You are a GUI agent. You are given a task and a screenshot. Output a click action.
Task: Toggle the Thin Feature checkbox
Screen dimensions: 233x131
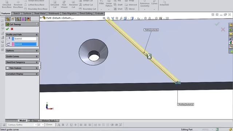coord(7,68)
